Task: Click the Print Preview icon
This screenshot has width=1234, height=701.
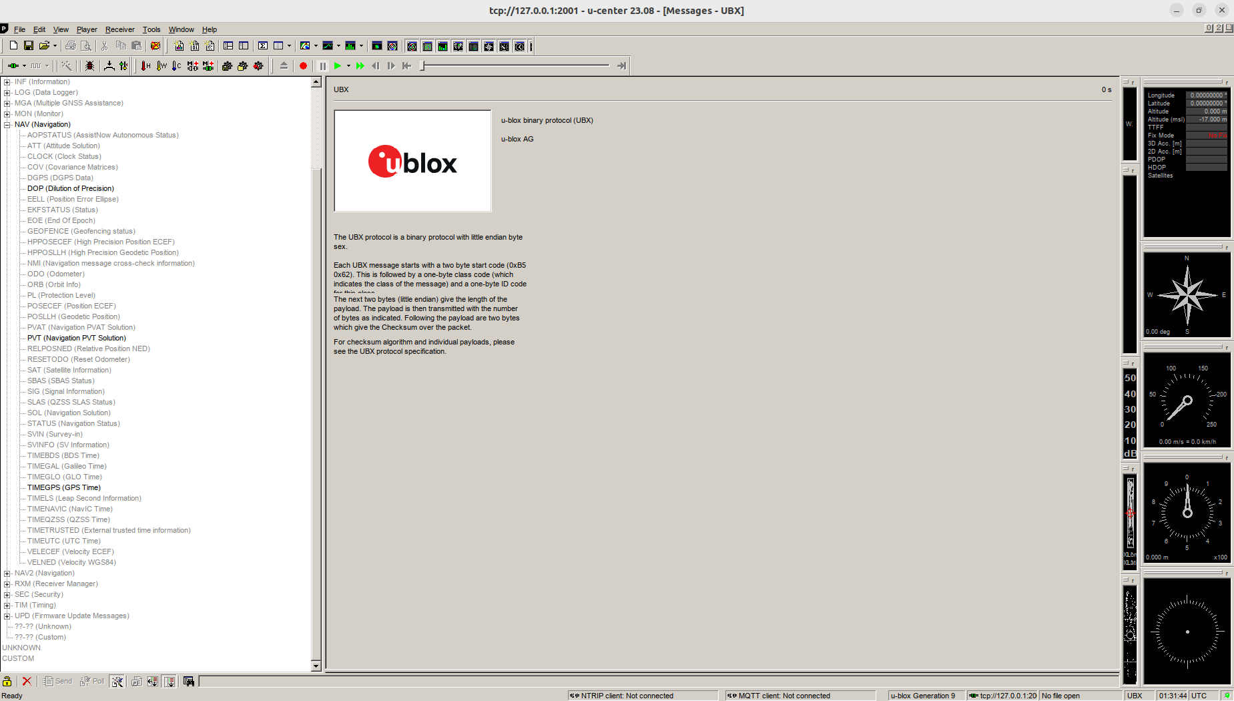Action: click(x=85, y=45)
